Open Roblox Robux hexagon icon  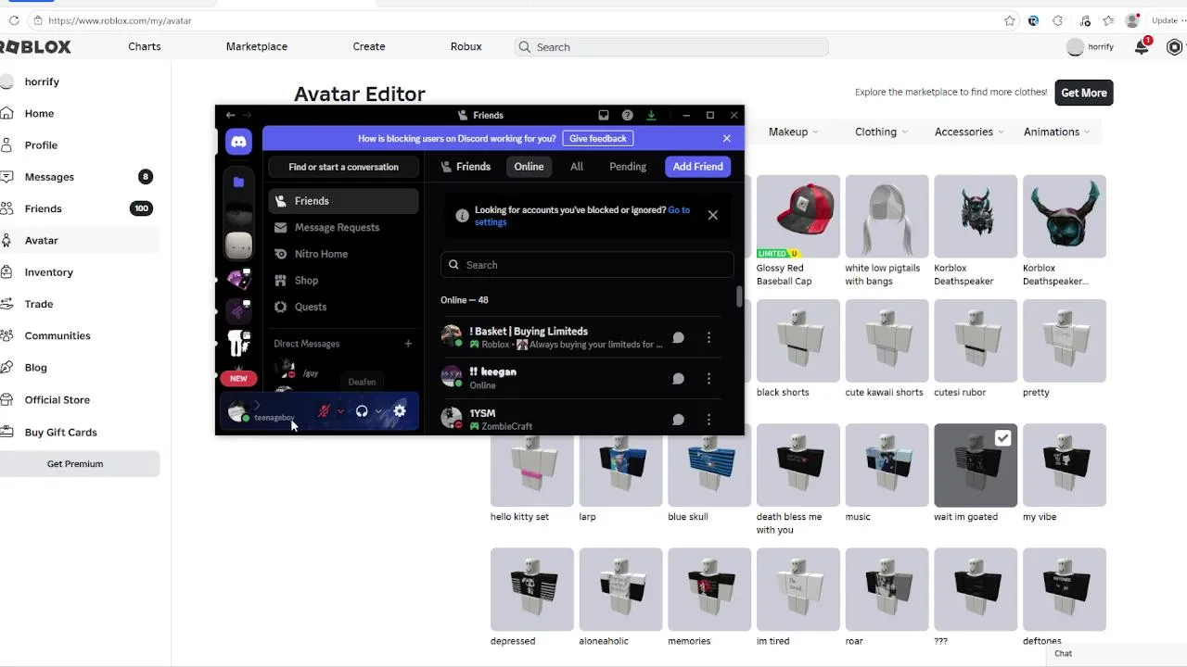tap(1174, 46)
